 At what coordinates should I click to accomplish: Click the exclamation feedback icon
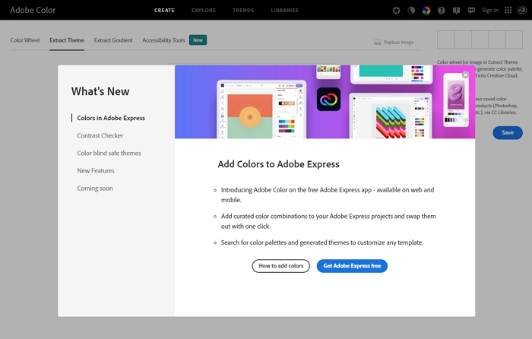(456, 11)
